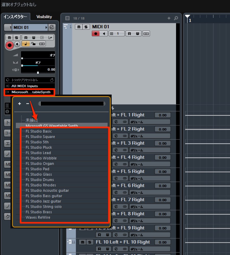Image resolution: width=230 pixels, height=255 pixels.
Task: Toggle Read automation on FL 10 track
Action: pos(99,249)
